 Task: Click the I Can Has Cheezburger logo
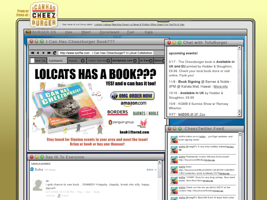coord(44,15)
